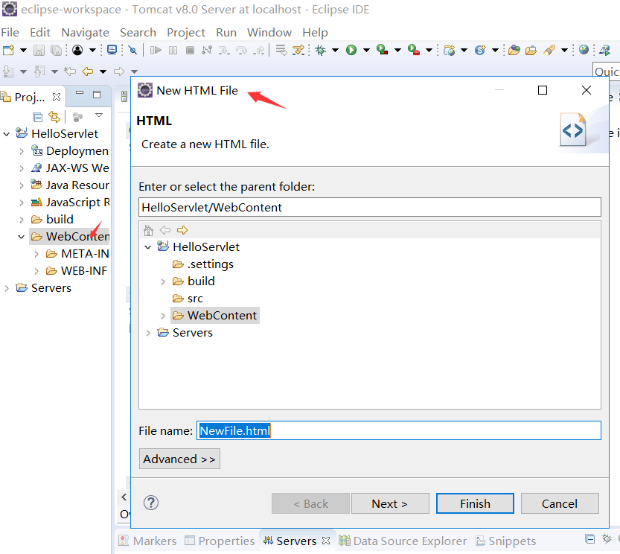620x554 pixels.
Task: Click the Debug bug icon
Action: pyautogui.click(x=320, y=50)
